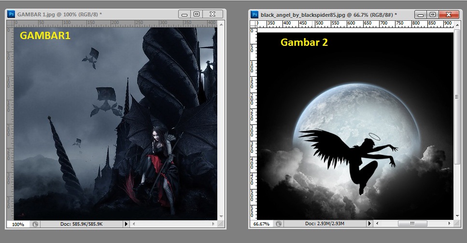Click 'Doc: 585.9K/585.9K' status text
The width and height of the screenshot is (467, 243).
(x=81, y=224)
